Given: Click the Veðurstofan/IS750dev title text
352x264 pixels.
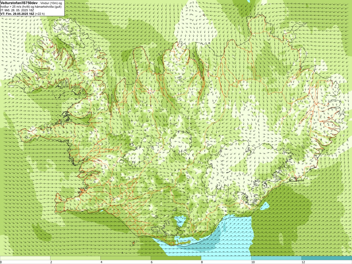Looking at the screenshot, I should (19, 3).
